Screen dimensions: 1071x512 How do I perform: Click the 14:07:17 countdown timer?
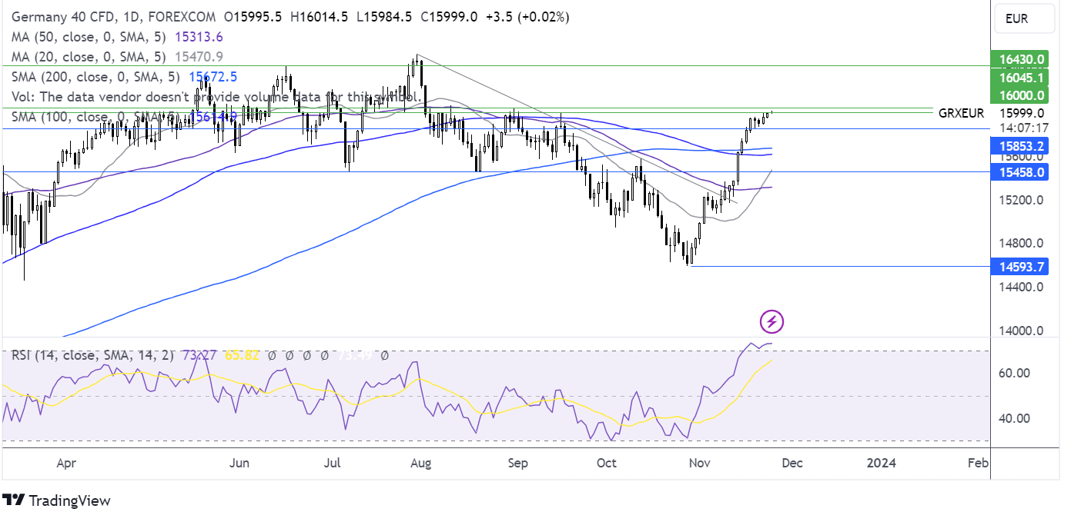click(x=1023, y=128)
